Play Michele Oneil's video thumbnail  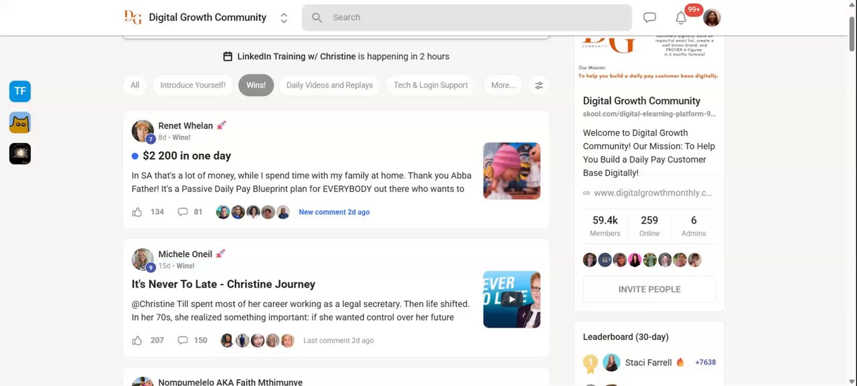point(512,299)
